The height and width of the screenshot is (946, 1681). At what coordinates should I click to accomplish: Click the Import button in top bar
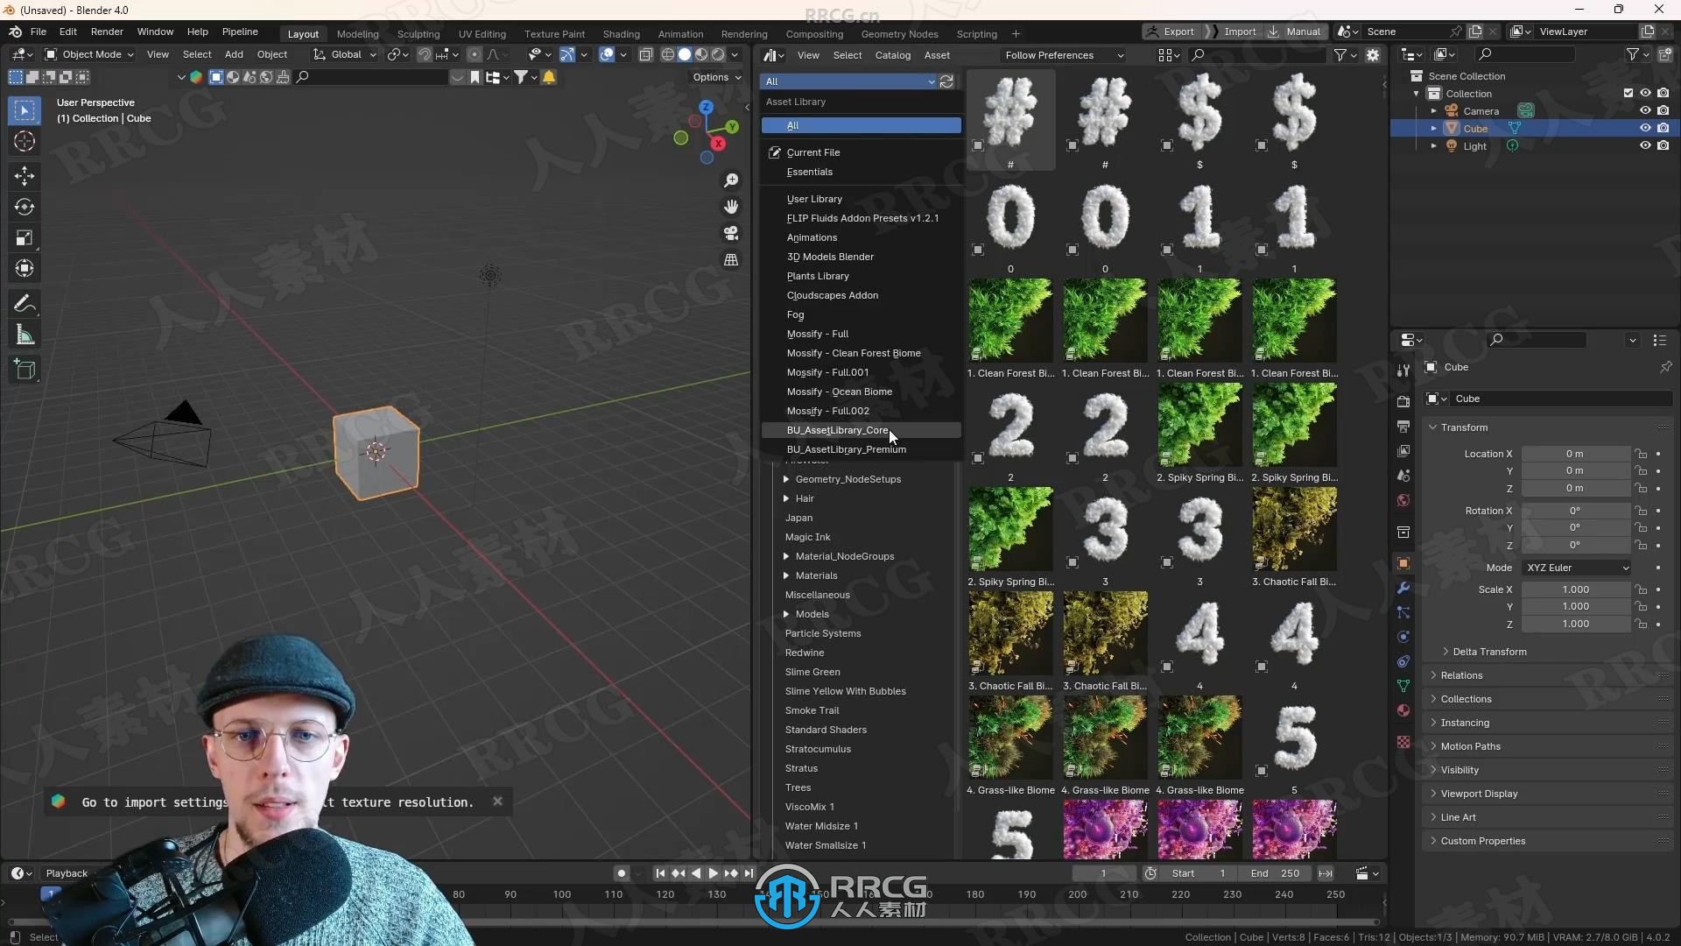tap(1233, 32)
